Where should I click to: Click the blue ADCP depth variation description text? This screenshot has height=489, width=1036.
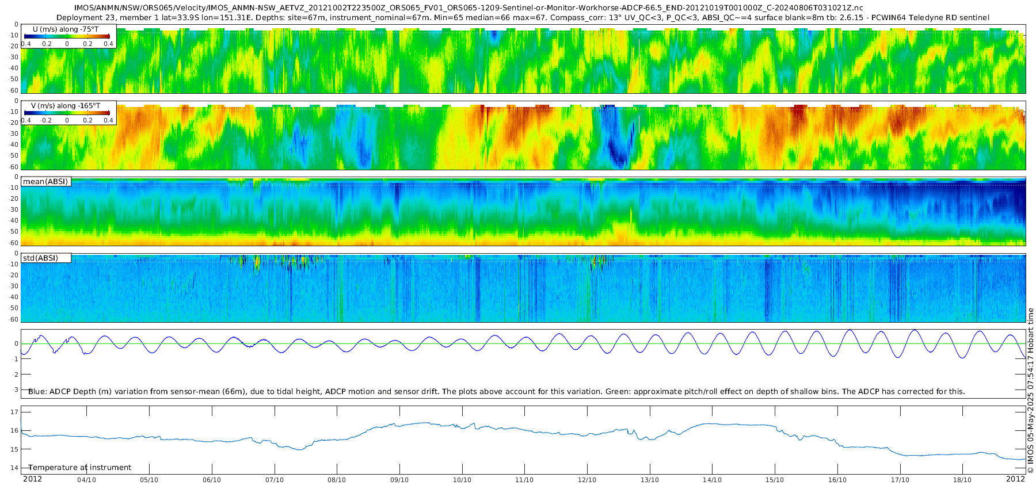click(497, 391)
